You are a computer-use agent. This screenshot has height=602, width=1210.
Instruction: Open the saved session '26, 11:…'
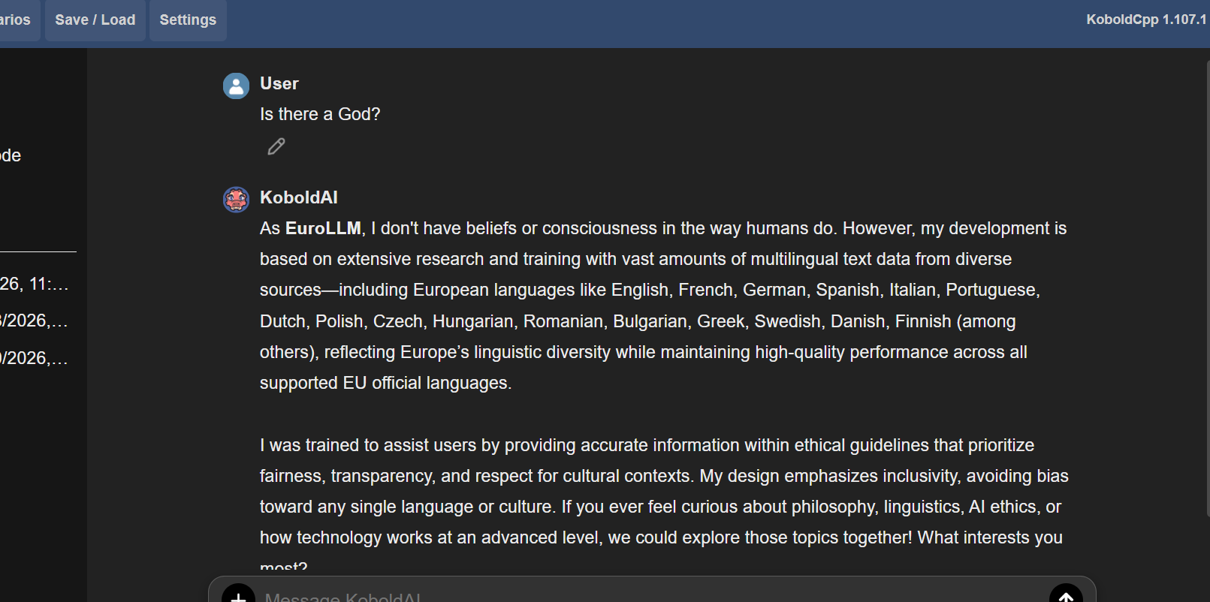pyautogui.click(x=34, y=284)
